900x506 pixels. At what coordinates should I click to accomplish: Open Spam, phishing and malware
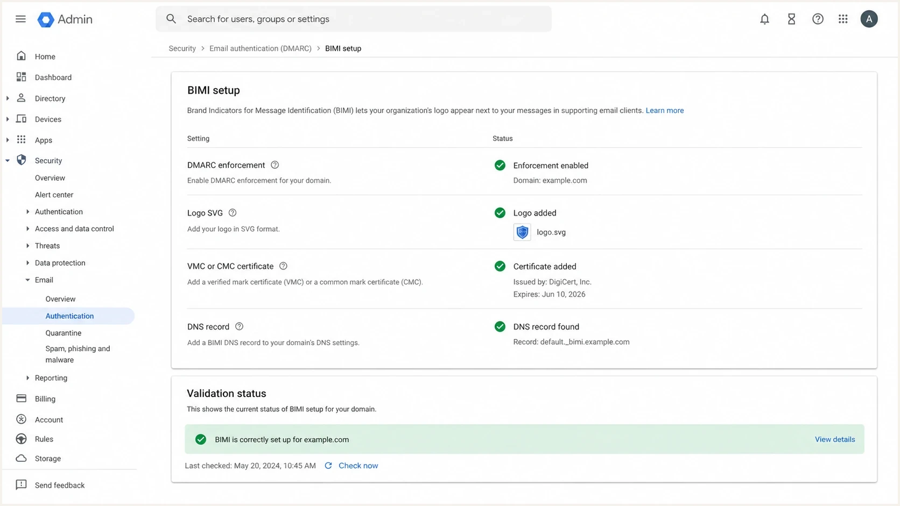click(78, 354)
